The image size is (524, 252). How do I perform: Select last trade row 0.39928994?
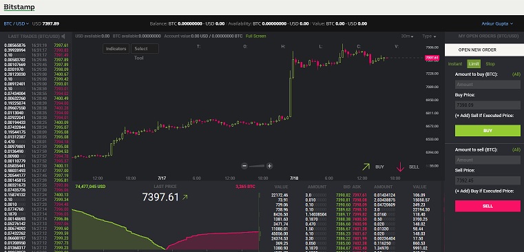pyautogui.click(x=36, y=50)
